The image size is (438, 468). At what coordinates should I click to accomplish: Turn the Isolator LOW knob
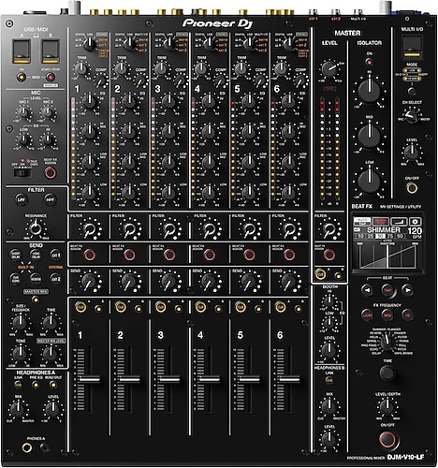[x=370, y=181]
